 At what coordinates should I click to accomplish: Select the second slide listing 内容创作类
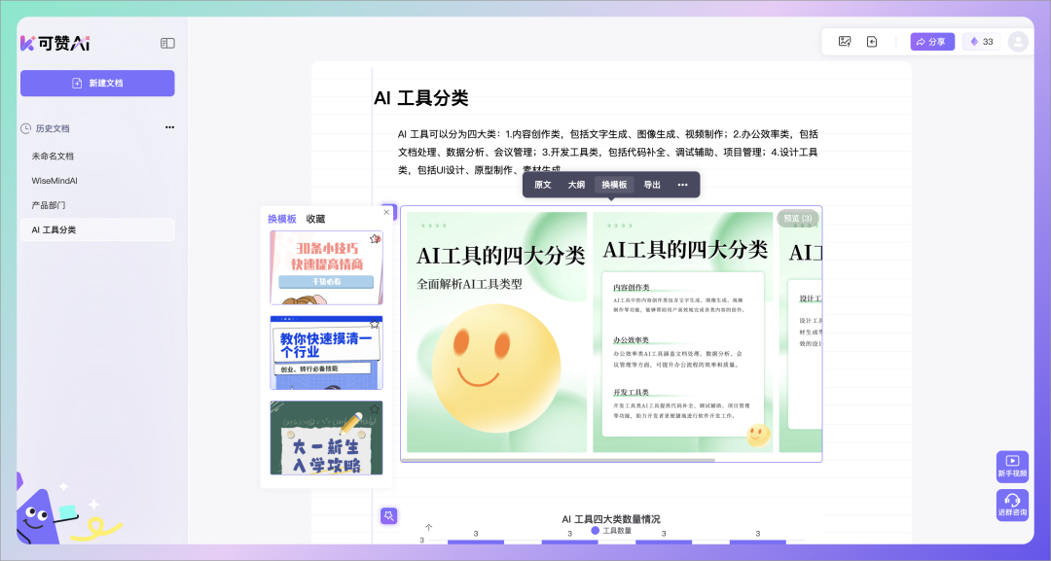683,333
